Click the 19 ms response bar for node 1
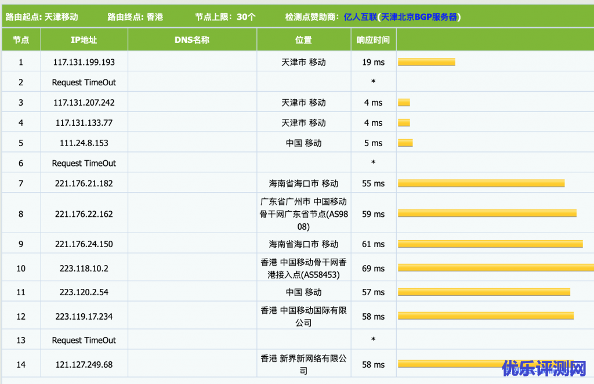The height and width of the screenshot is (384, 594). (x=426, y=62)
